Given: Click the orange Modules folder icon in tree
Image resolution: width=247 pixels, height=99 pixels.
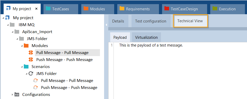Looking at the screenshot, I should (x=26, y=45).
